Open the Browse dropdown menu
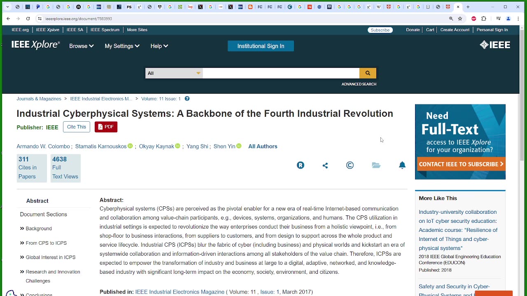 (82, 46)
